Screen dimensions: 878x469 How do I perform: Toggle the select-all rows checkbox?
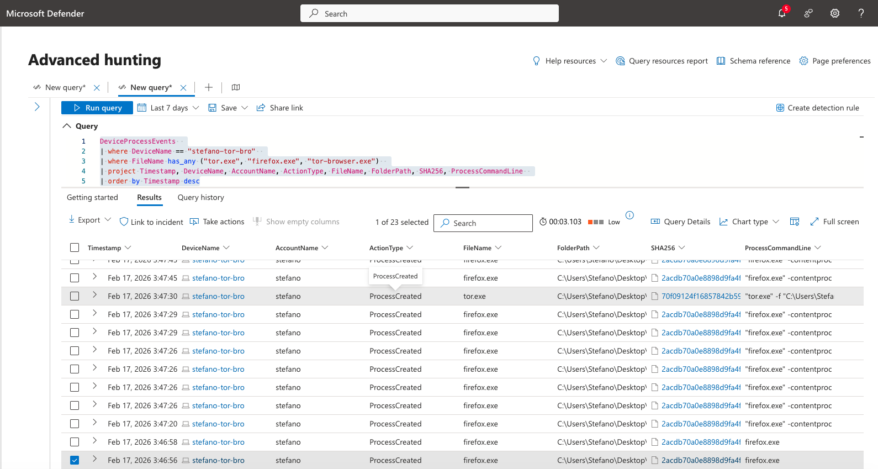pyautogui.click(x=75, y=247)
